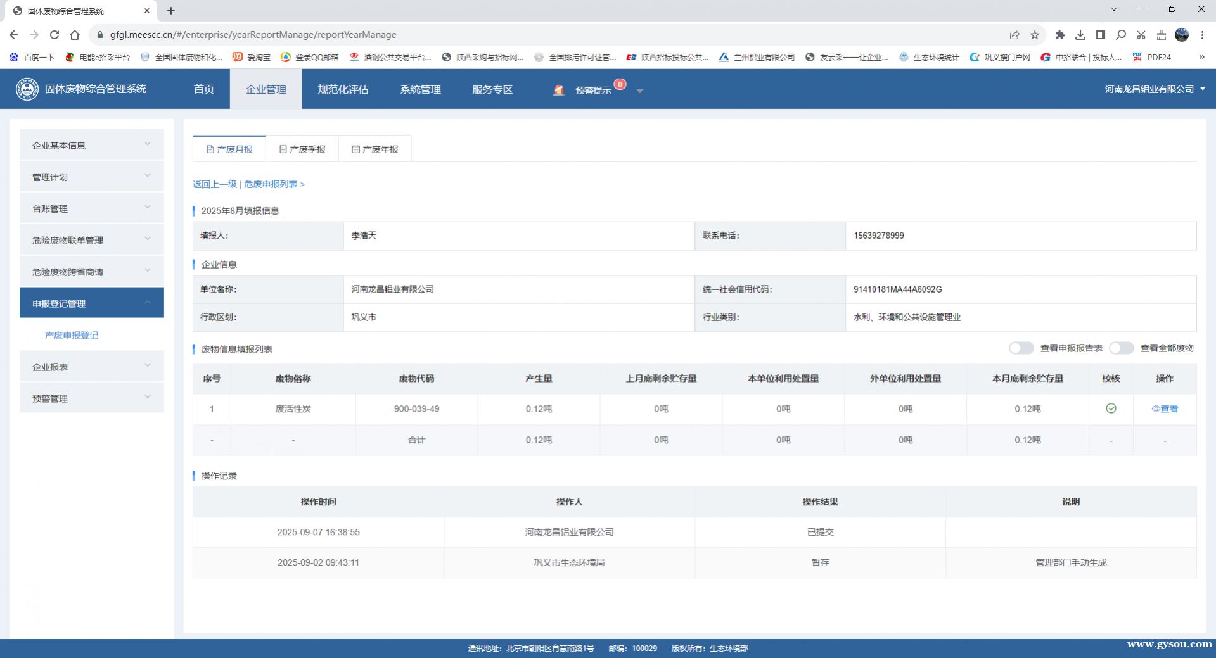Viewport: 1216px width, 658px height.
Task: Click the browser address bar
Action: [x=507, y=35]
